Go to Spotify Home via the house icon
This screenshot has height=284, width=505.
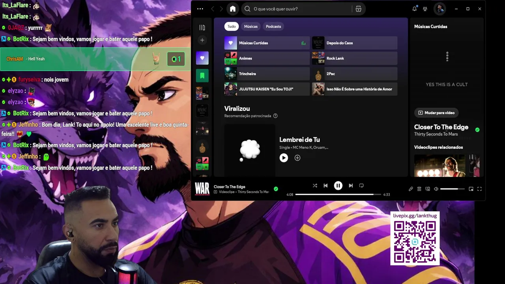[x=233, y=9]
